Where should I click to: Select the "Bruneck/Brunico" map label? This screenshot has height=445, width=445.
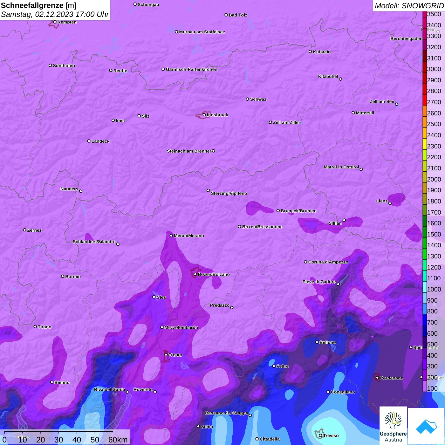tap(298, 211)
